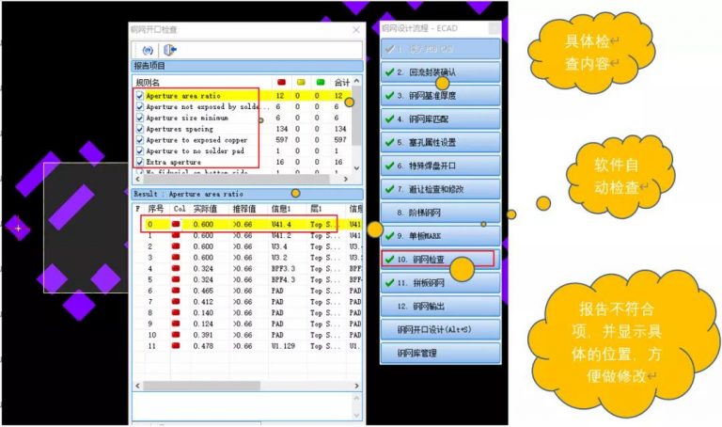Click 钢网库管理 button
Screen dimensions: 722x427
coord(440,354)
